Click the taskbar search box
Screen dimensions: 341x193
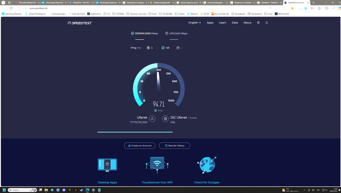(22, 190)
